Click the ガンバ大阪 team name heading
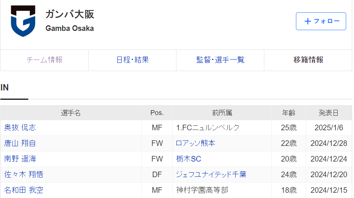The image size is (354, 198). click(x=70, y=14)
